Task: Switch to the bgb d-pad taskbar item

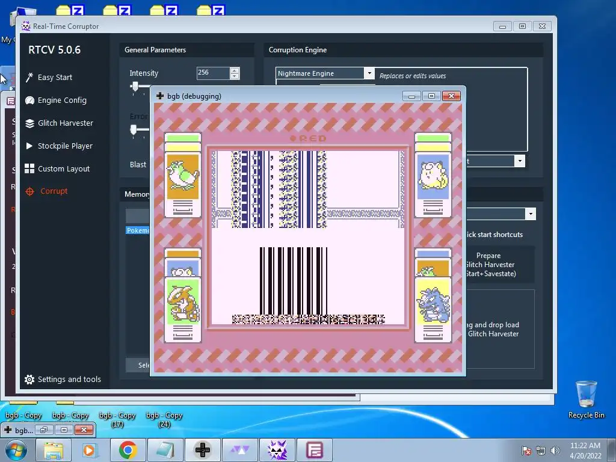Action: 203,450
